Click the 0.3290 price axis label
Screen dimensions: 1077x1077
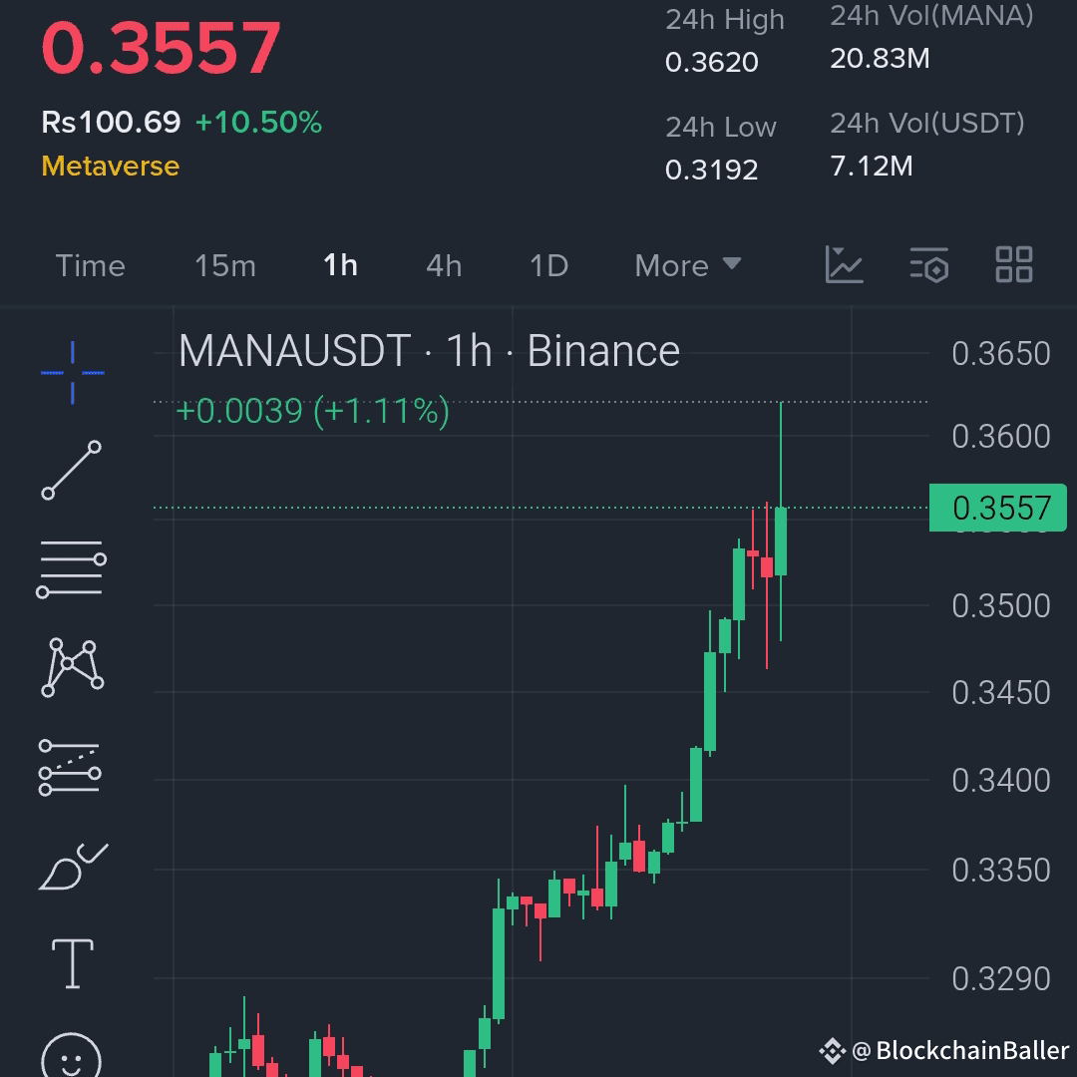pyautogui.click(x=1001, y=979)
